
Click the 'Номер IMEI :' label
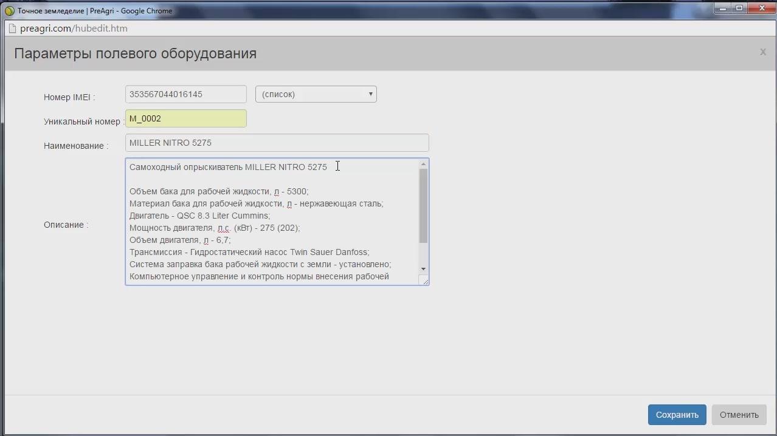(x=69, y=97)
